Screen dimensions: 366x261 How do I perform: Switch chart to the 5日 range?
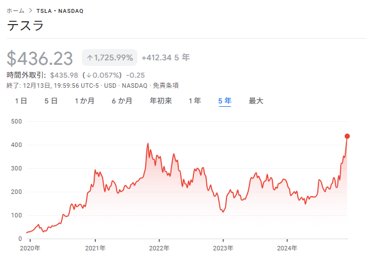(x=51, y=101)
